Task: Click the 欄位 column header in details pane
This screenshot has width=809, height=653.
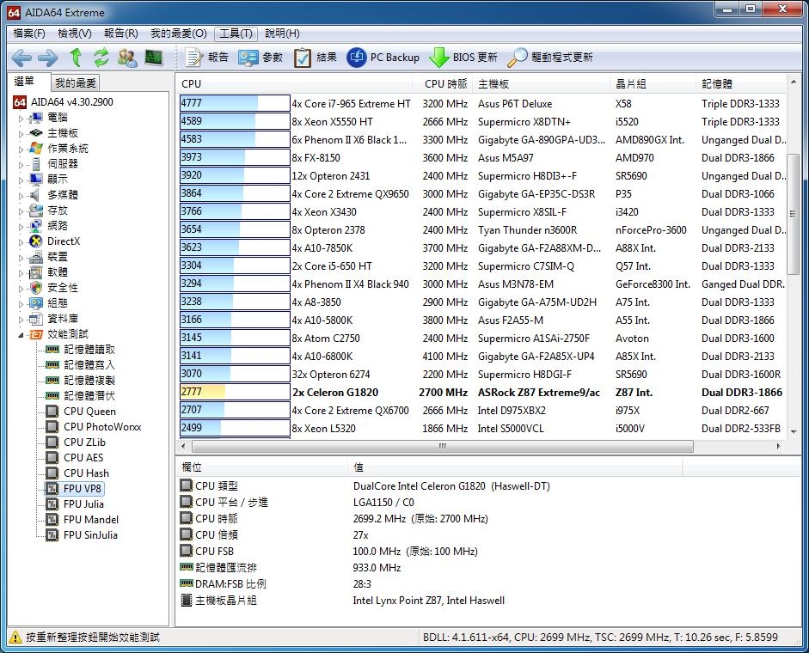Action: click(262, 467)
